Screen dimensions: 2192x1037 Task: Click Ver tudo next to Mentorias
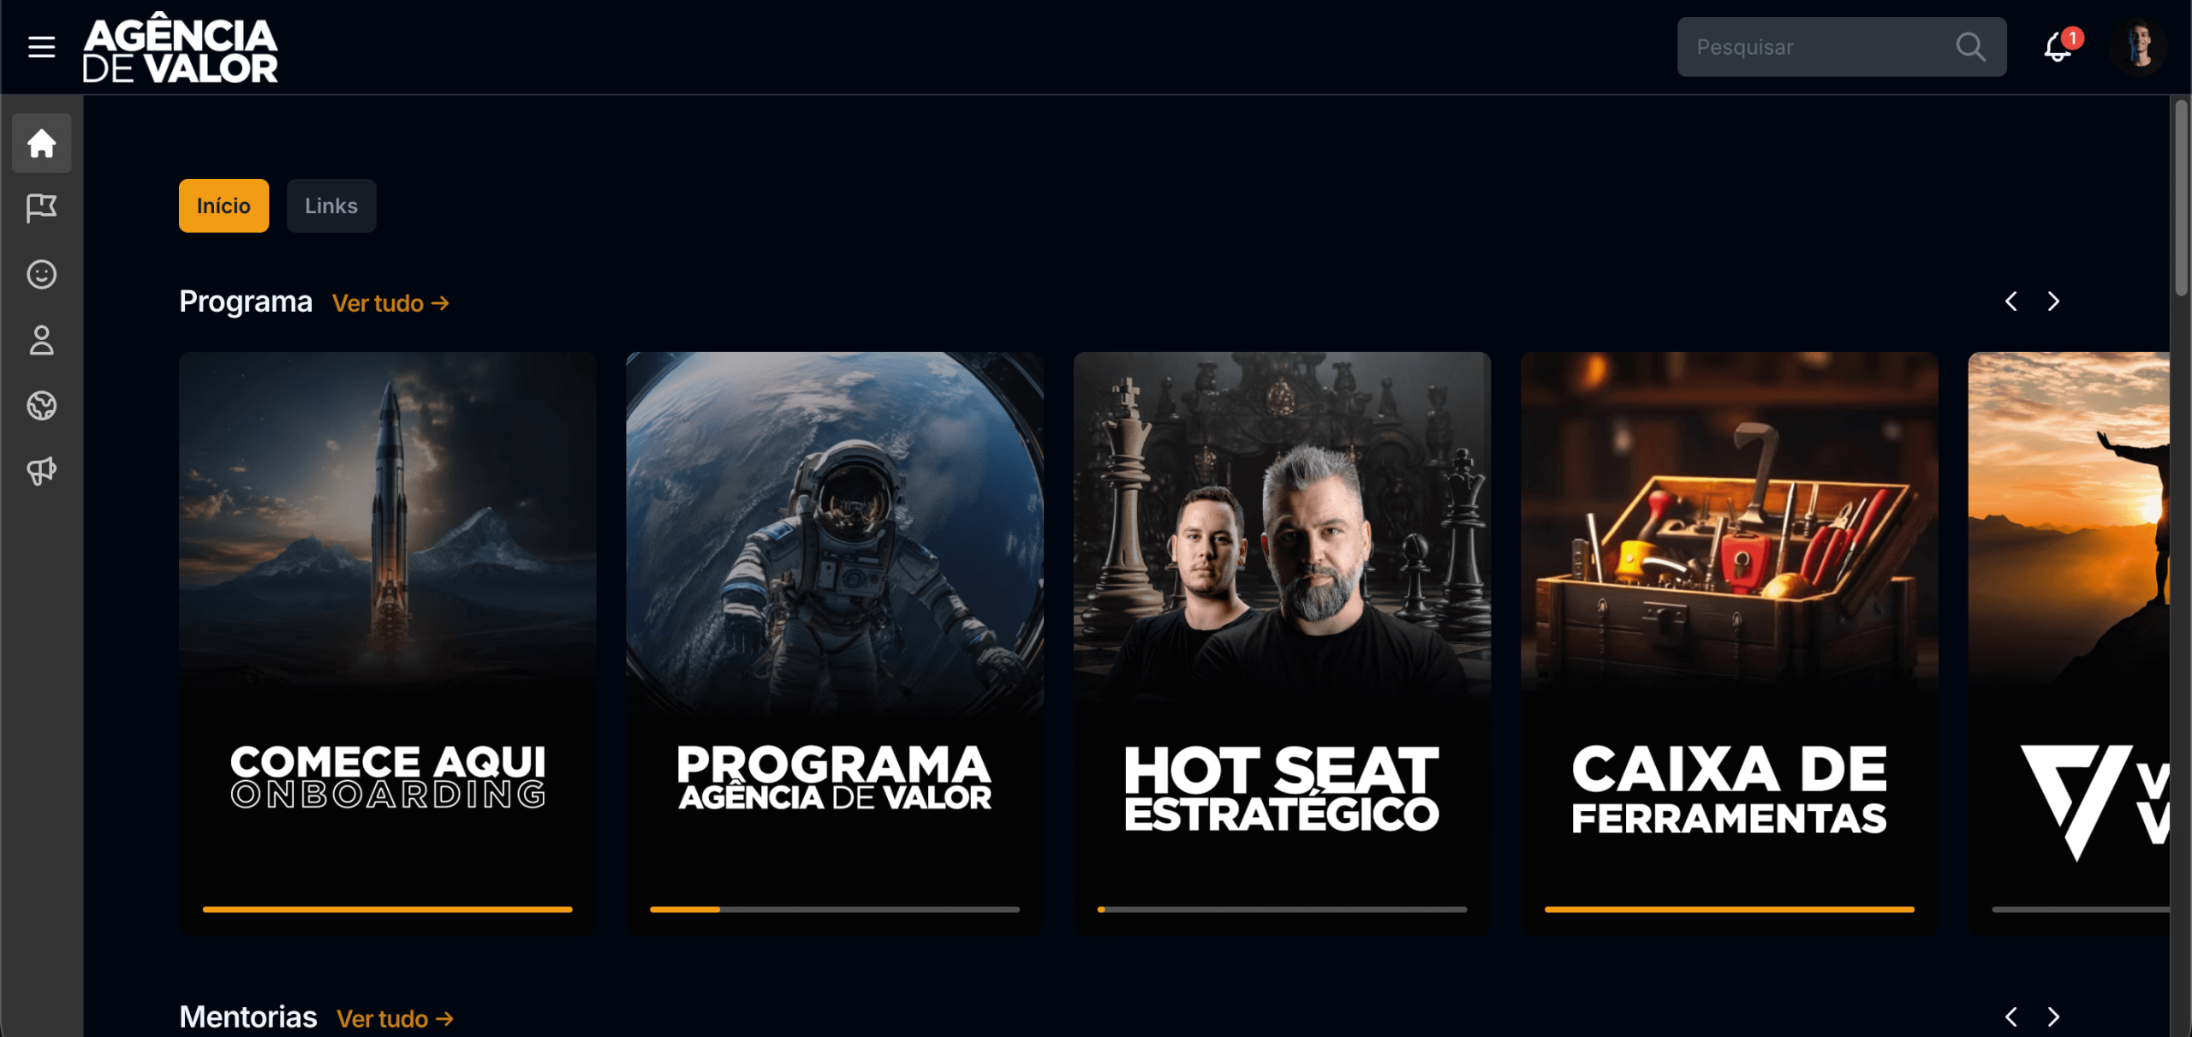pyautogui.click(x=395, y=1018)
